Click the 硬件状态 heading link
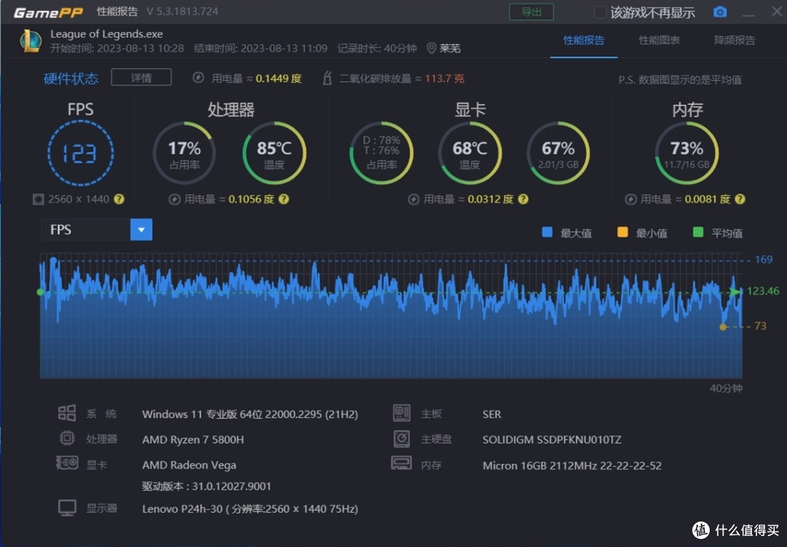The height and width of the screenshot is (547, 787). (x=71, y=79)
